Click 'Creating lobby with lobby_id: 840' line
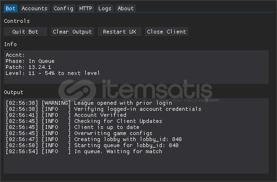 [94, 139]
